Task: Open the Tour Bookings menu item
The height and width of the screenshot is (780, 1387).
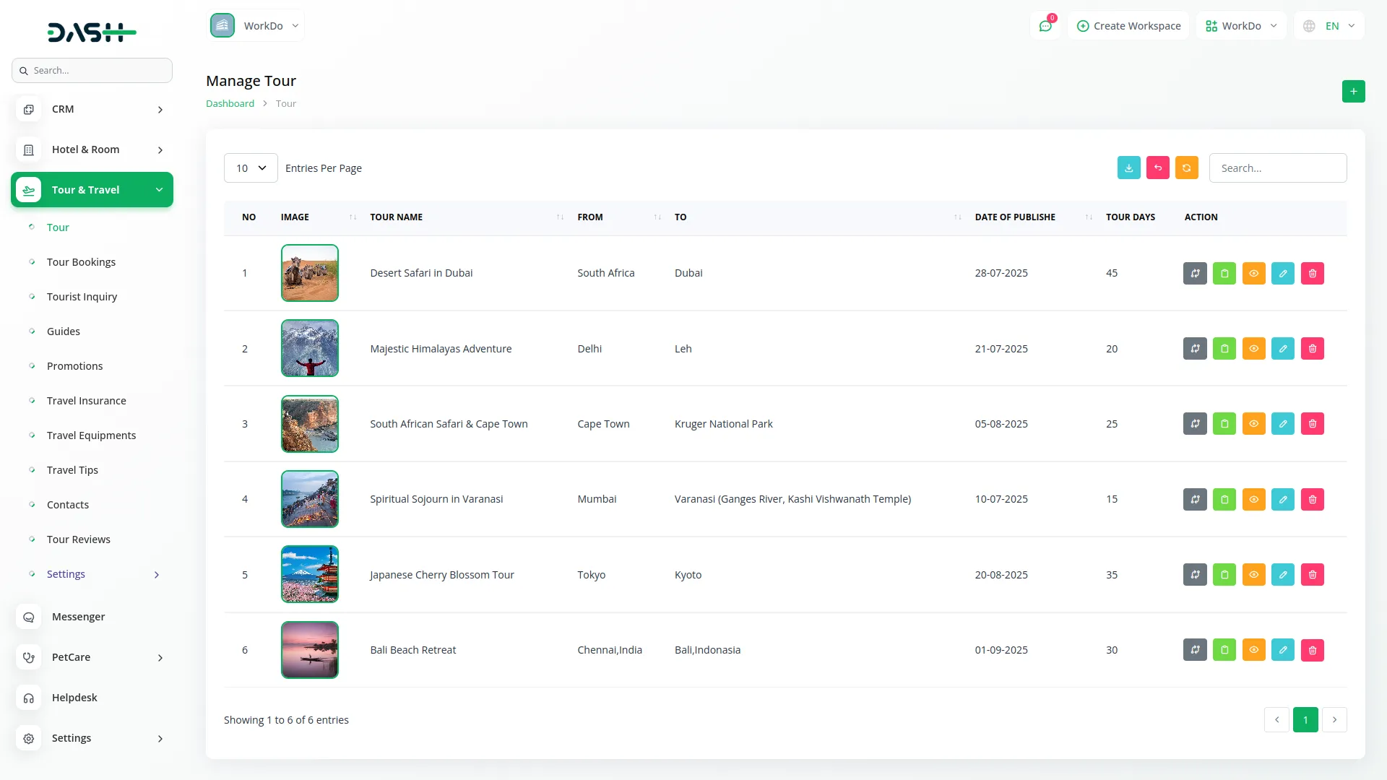Action: [81, 261]
